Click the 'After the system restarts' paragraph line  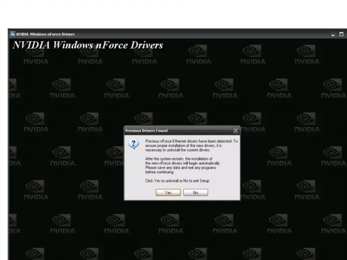[x=179, y=159]
